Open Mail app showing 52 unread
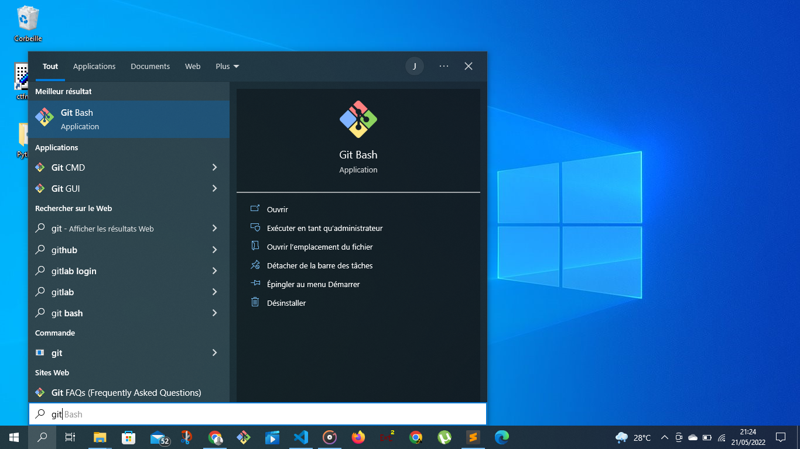Screen dimensions: 800x449 pos(159,437)
